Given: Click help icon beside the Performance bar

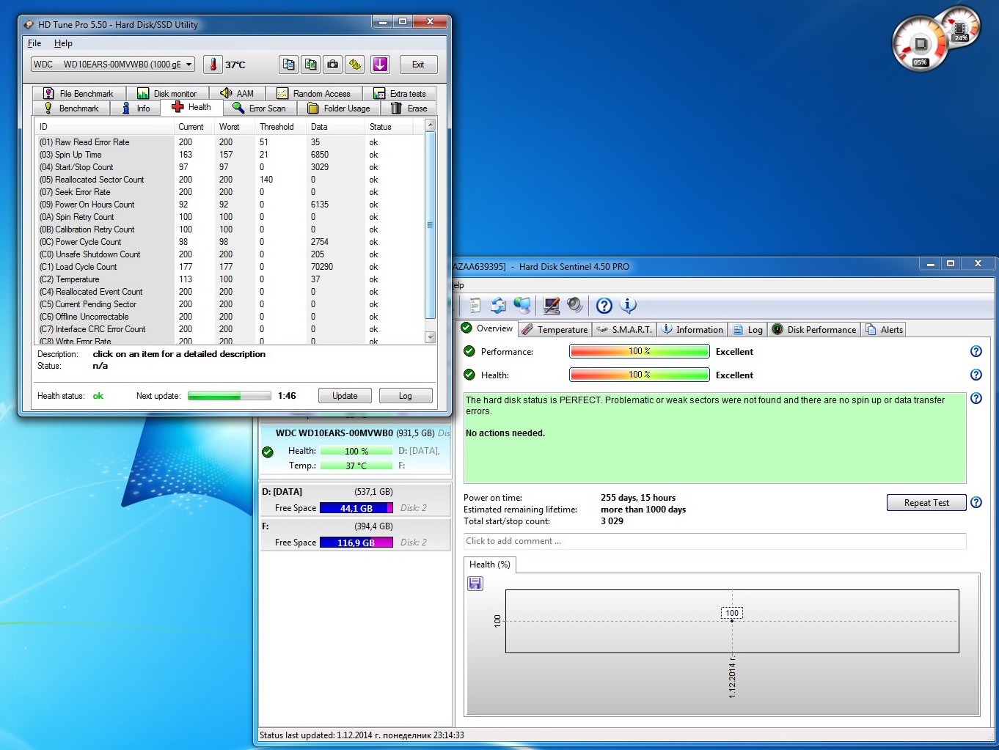Looking at the screenshot, I should (x=976, y=351).
